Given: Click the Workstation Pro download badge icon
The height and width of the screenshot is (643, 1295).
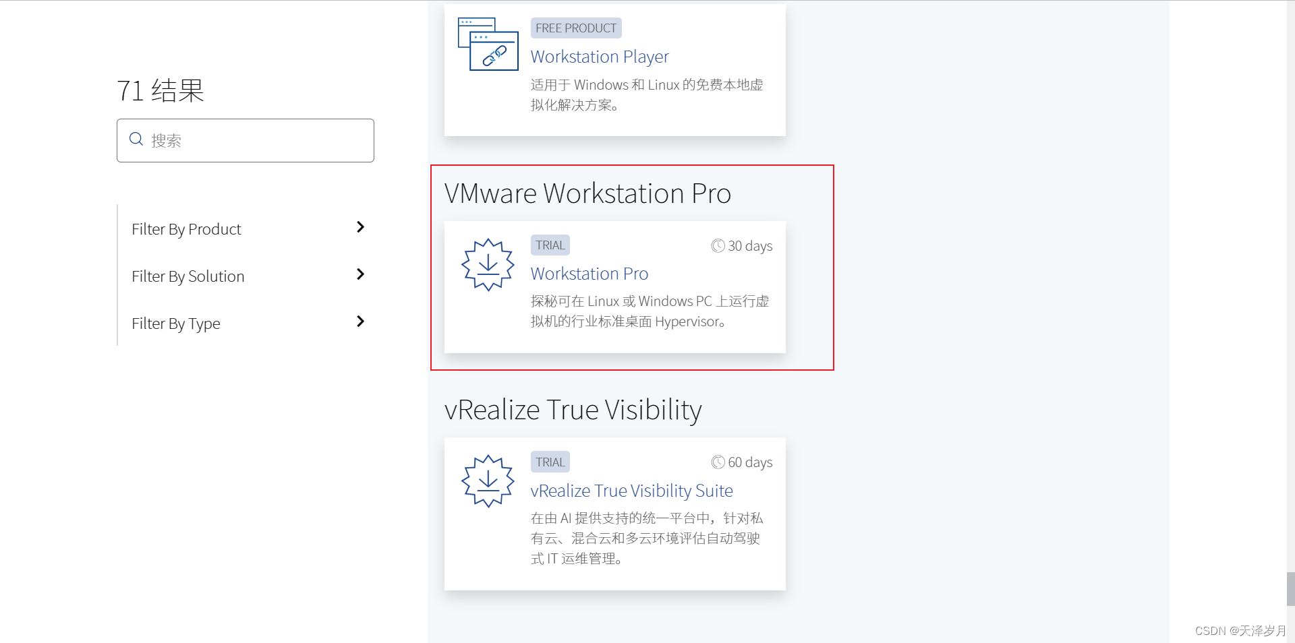Looking at the screenshot, I should pyautogui.click(x=488, y=265).
